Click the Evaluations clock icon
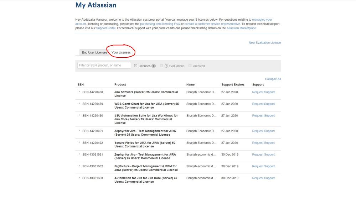 click(166, 66)
